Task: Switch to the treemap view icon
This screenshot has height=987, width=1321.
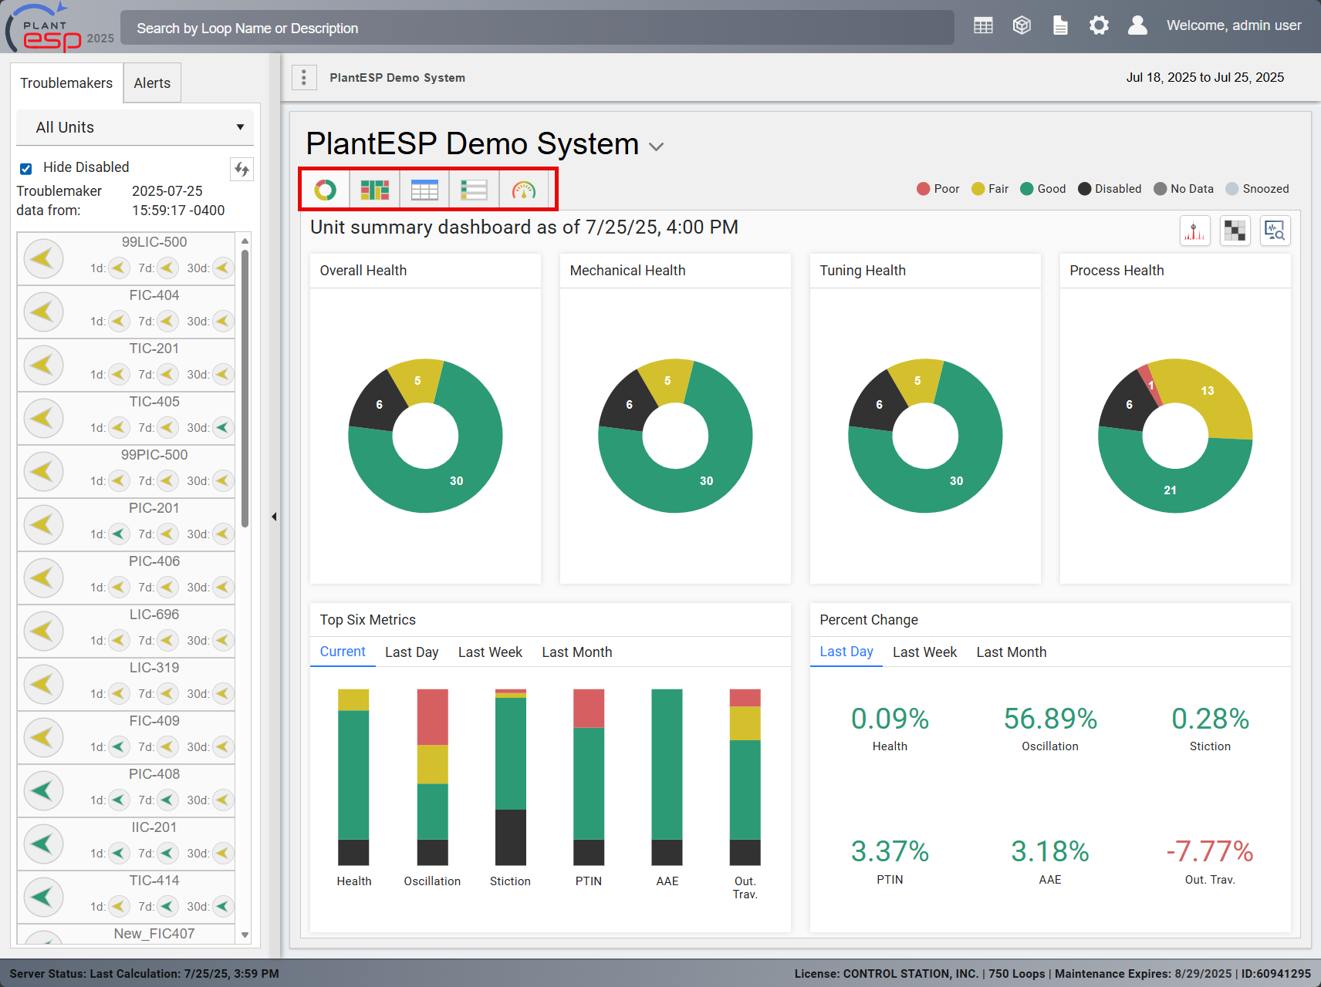Action: coord(375,190)
